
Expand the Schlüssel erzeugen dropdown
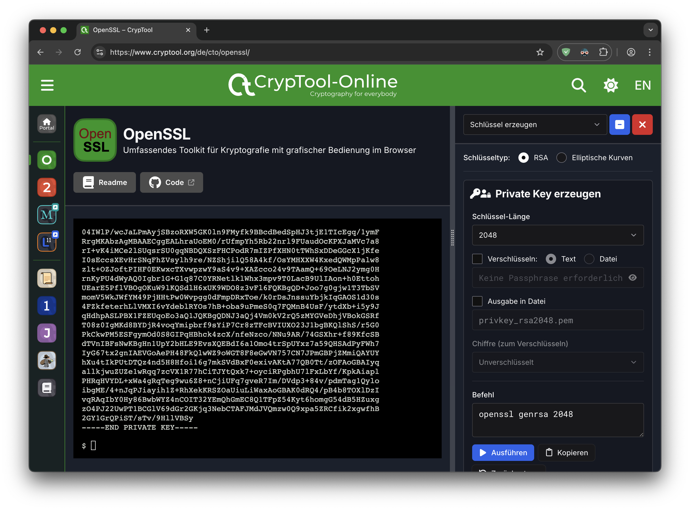535,125
